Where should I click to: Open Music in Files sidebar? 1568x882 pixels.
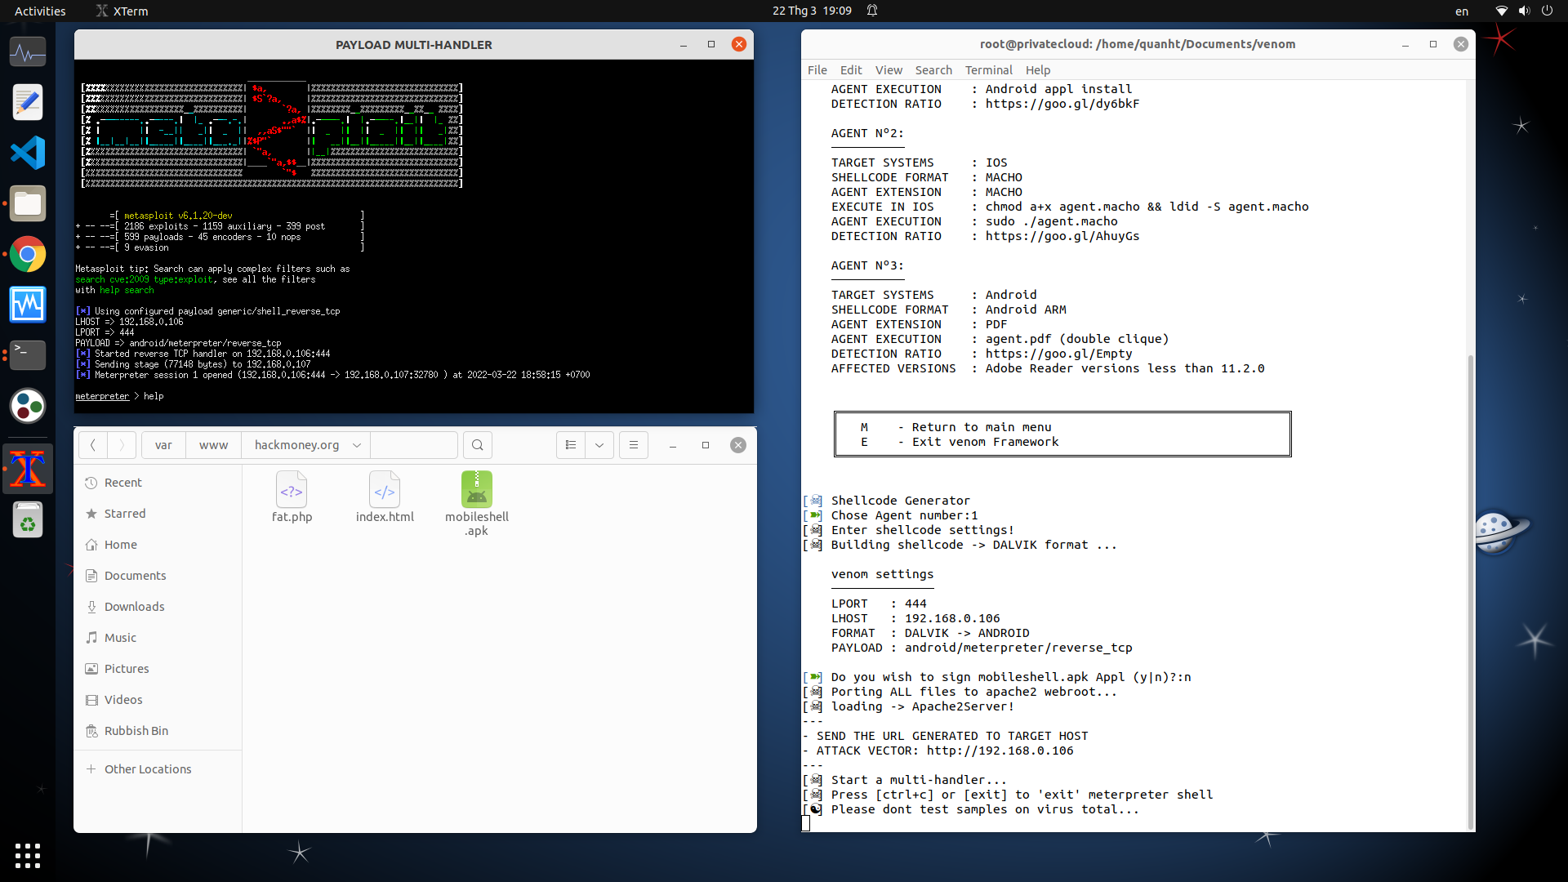(x=158, y=638)
